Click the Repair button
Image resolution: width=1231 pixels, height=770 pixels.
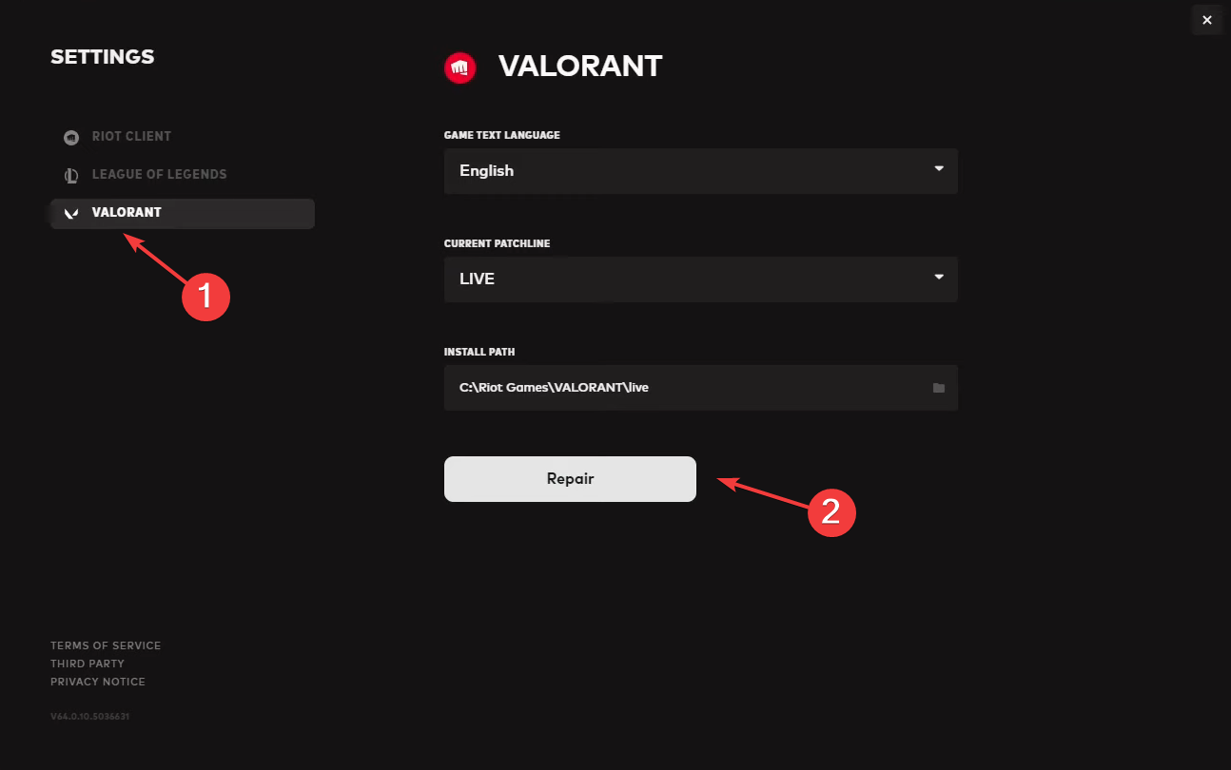(x=570, y=479)
